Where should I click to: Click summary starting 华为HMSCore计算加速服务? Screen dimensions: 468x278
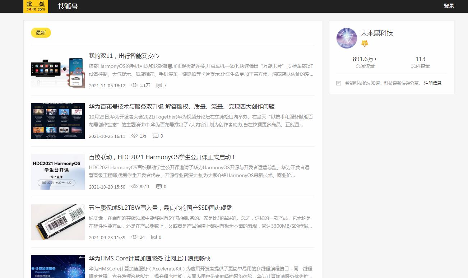tap(200, 272)
